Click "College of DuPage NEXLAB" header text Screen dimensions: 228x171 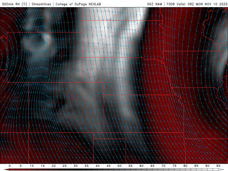(78, 4)
